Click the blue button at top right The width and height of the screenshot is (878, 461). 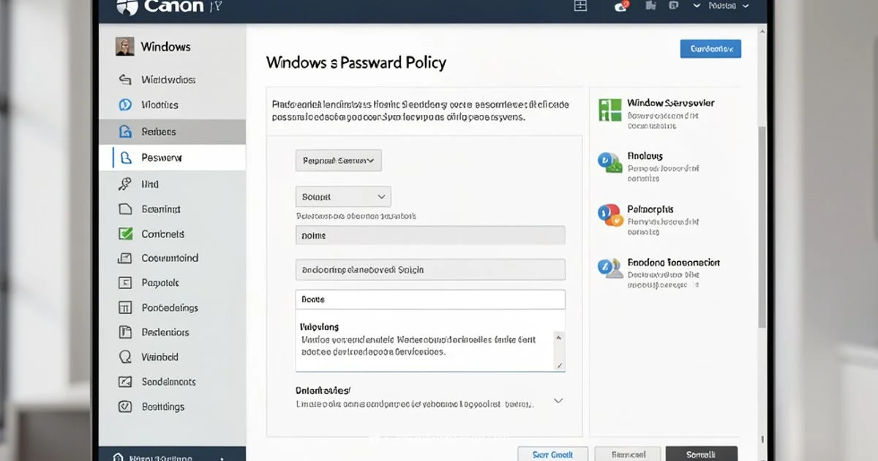click(710, 48)
